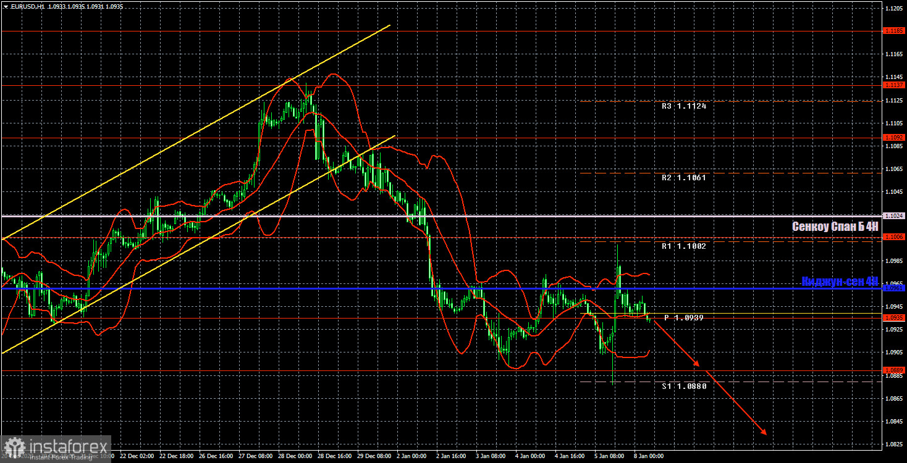
Task: Click the 1.0905 price scale value
Action: click(x=893, y=352)
